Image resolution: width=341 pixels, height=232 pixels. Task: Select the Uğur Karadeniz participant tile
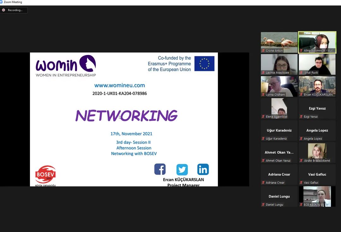click(279, 130)
